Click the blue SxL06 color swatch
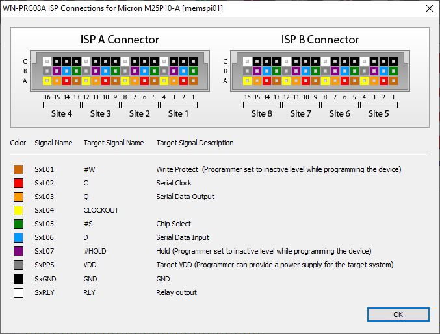The image size is (440, 334). point(18,237)
